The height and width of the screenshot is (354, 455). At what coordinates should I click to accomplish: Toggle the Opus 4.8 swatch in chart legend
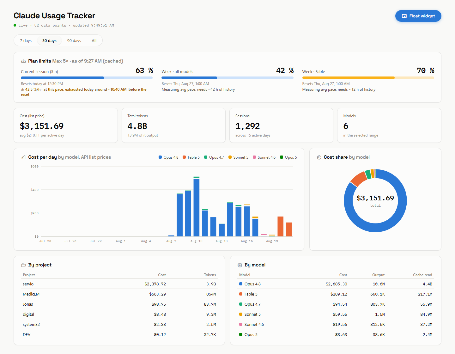point(160,157)
